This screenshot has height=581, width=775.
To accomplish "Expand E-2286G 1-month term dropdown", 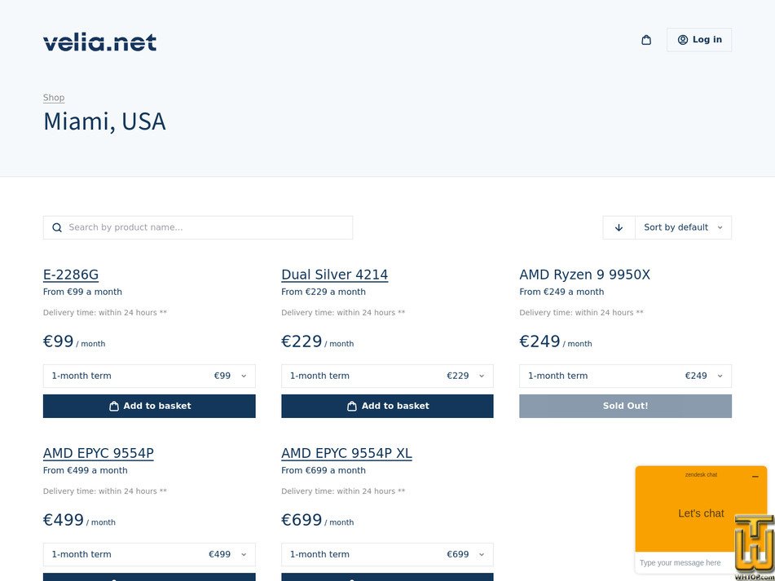I will click(x=149, y=376).
